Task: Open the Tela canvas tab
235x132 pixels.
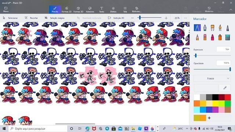Action: click(125, 10)
